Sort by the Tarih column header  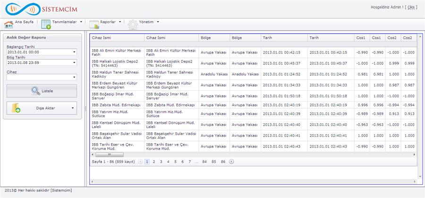pyautogui.click(x=267, y=38)
